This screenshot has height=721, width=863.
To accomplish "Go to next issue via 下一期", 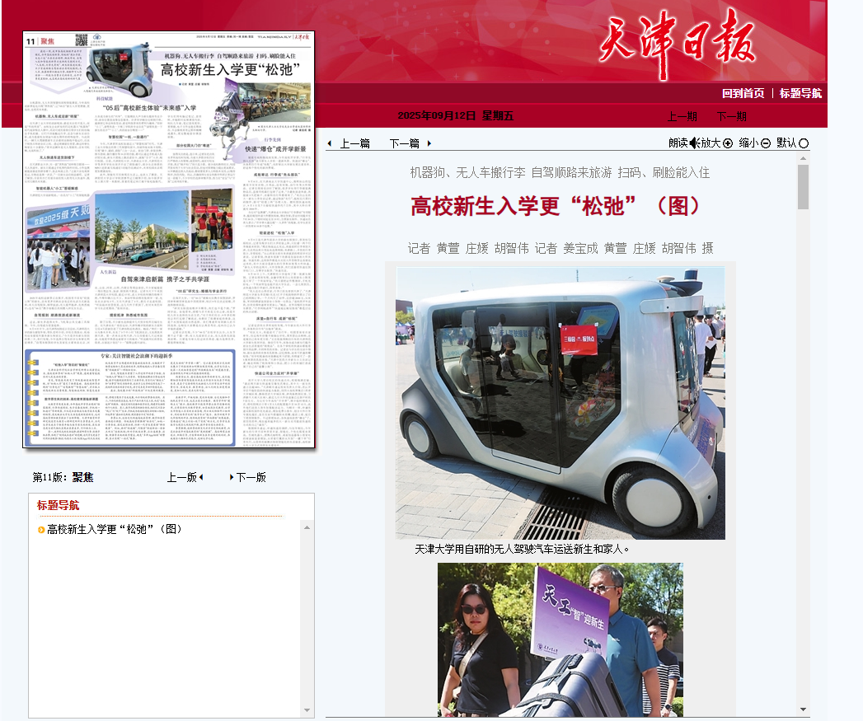I will (731, 116).
